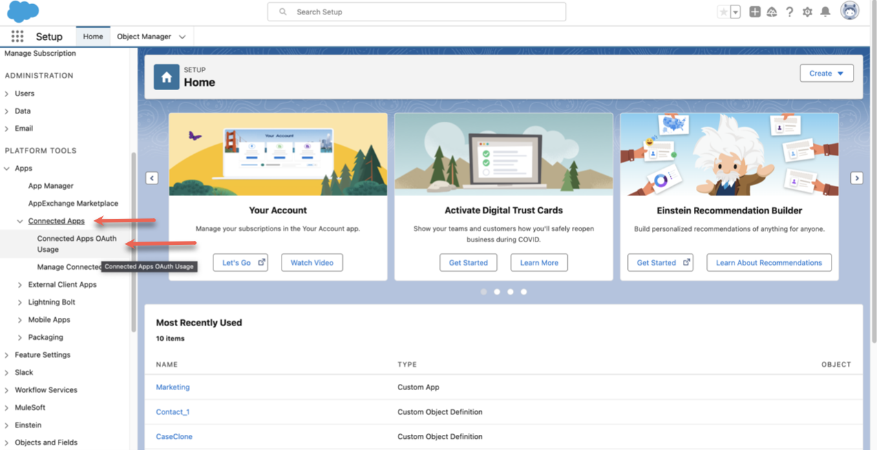Open the CaseClone object link
This screenshot has width=877, height=450.
pos(174,437)
